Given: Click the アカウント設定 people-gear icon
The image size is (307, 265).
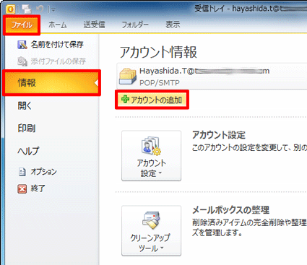Looking at the screenshot, I should pos(151,146).
